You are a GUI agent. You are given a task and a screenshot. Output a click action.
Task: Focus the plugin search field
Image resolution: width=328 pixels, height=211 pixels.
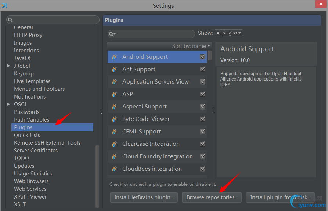[151, 34]
